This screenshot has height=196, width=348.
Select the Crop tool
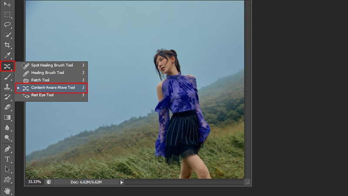click(x=7, y=45)
